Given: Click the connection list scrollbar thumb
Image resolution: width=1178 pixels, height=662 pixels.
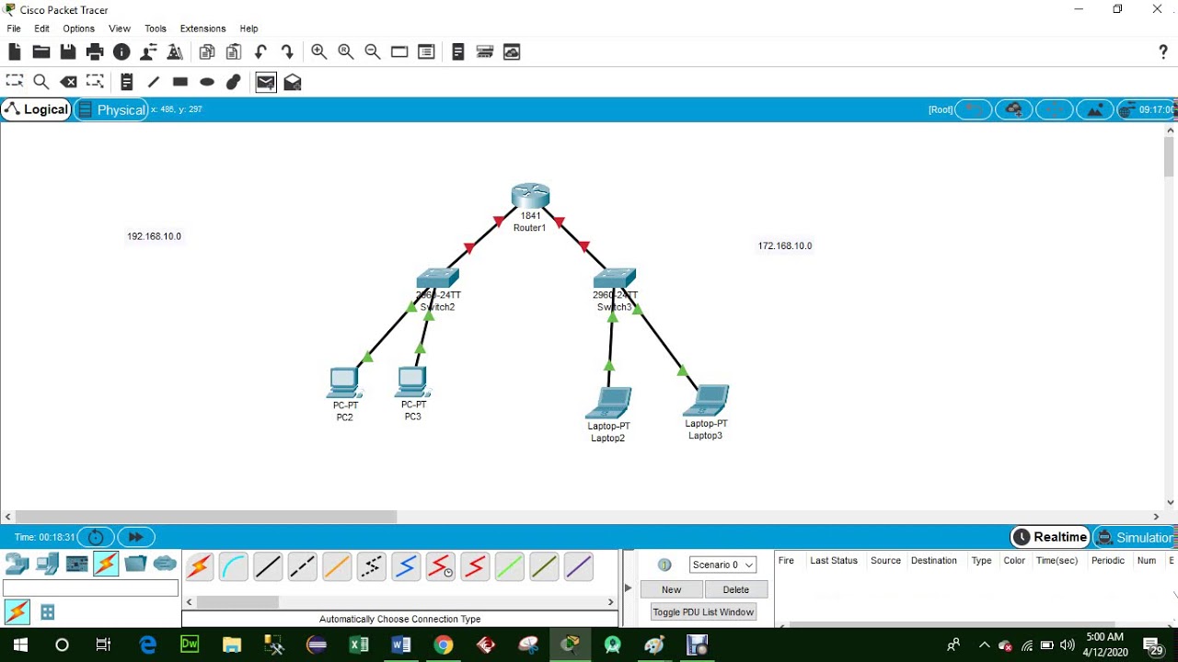Looking at the screenshot, I should click(x=237, y=602).
